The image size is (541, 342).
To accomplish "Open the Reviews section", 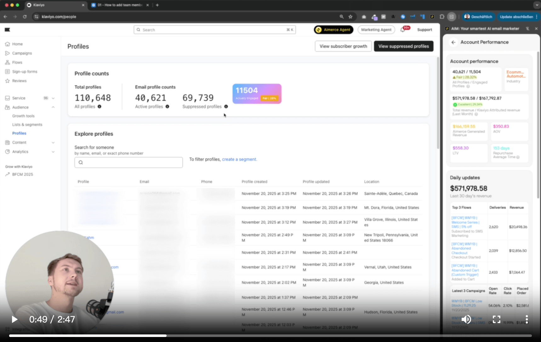I will (19, 81).
